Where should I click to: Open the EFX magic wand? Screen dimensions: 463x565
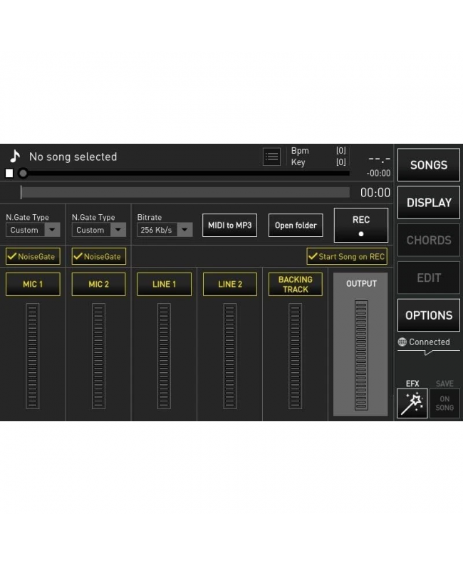412,403
